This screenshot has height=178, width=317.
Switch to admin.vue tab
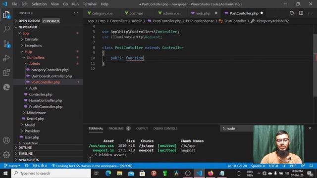click(x=169, y=13)
